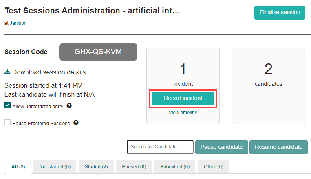The width and height of the screenshot is (311, 179).
Task: Follow the Janison link
Action: (x=18, y=23)
